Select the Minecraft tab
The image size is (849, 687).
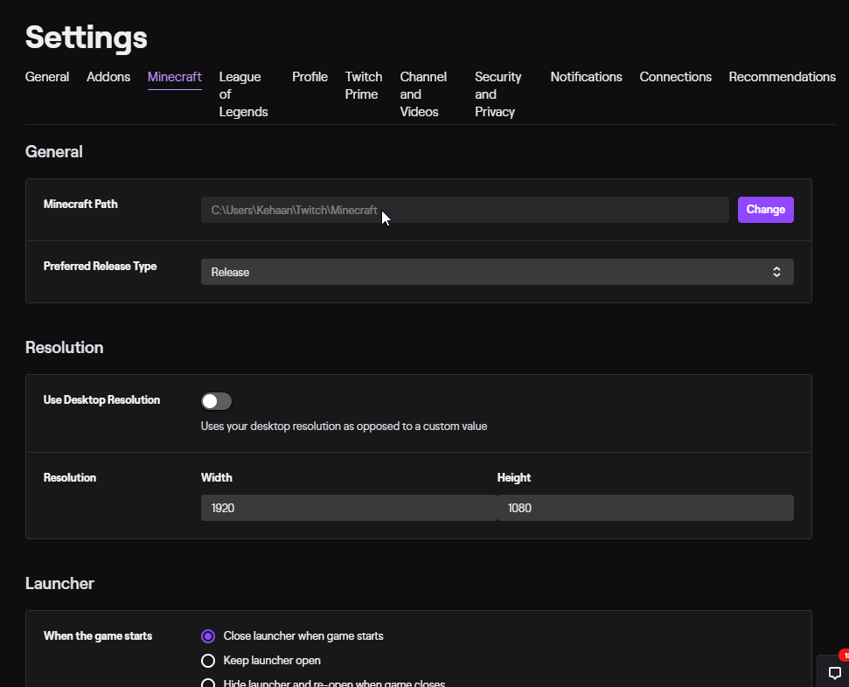point(174,77)
